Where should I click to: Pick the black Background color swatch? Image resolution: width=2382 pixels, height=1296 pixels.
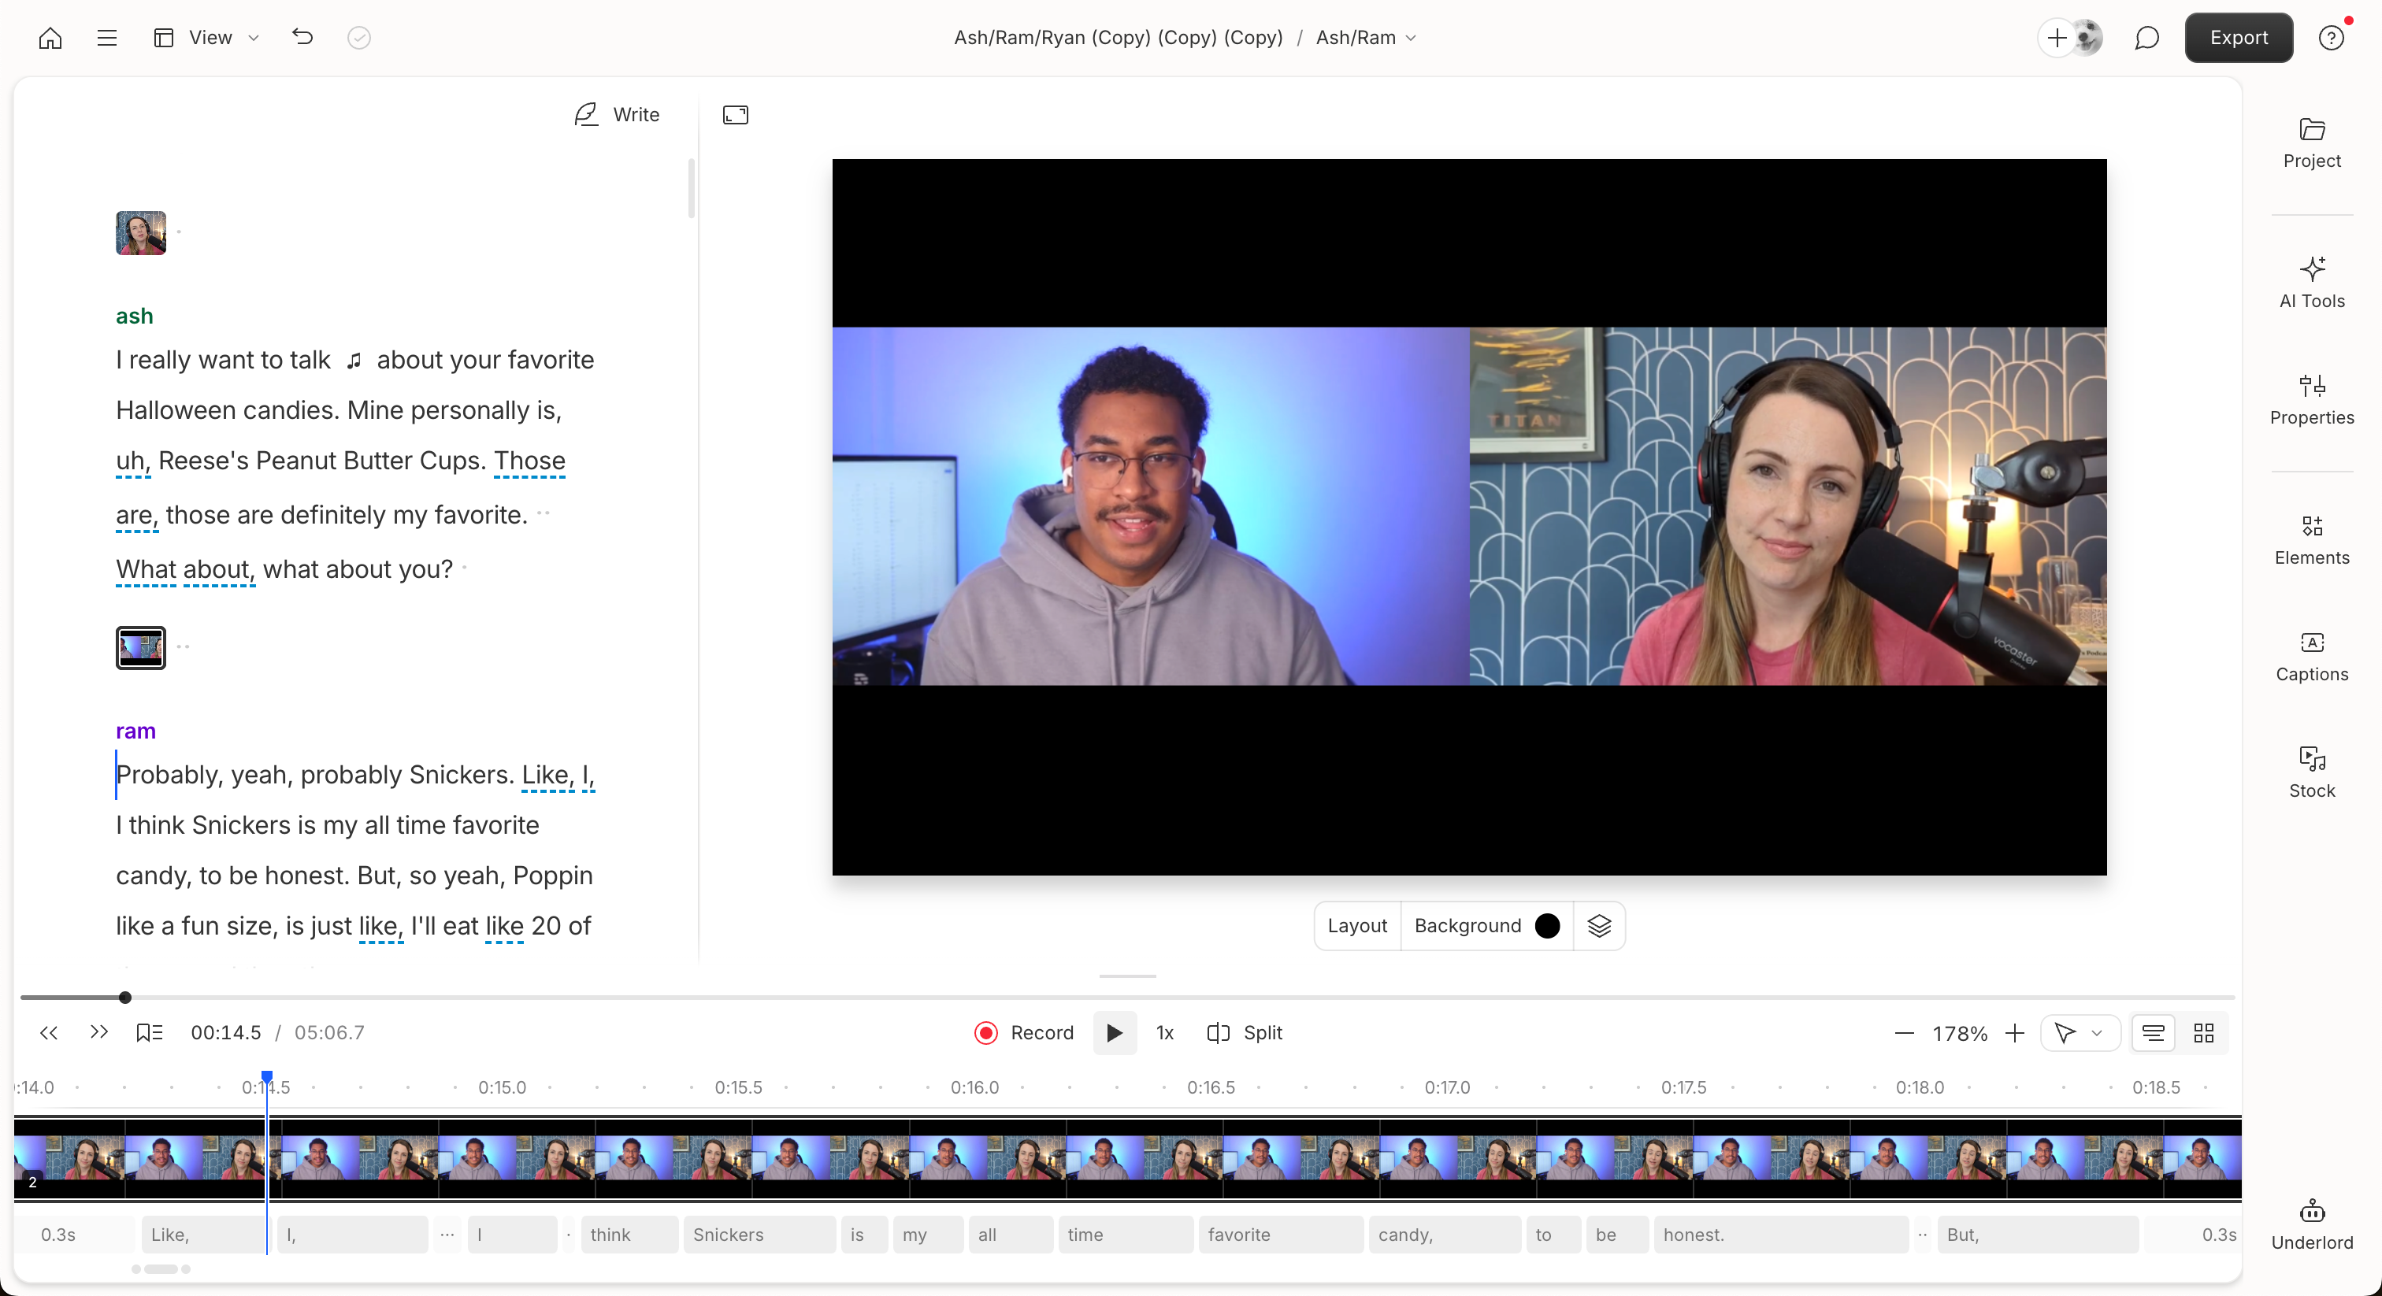pyautogui.click(x=1547, y=925)
